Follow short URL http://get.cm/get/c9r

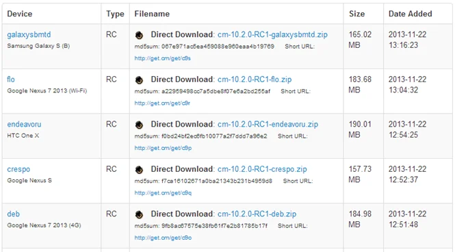162,103
